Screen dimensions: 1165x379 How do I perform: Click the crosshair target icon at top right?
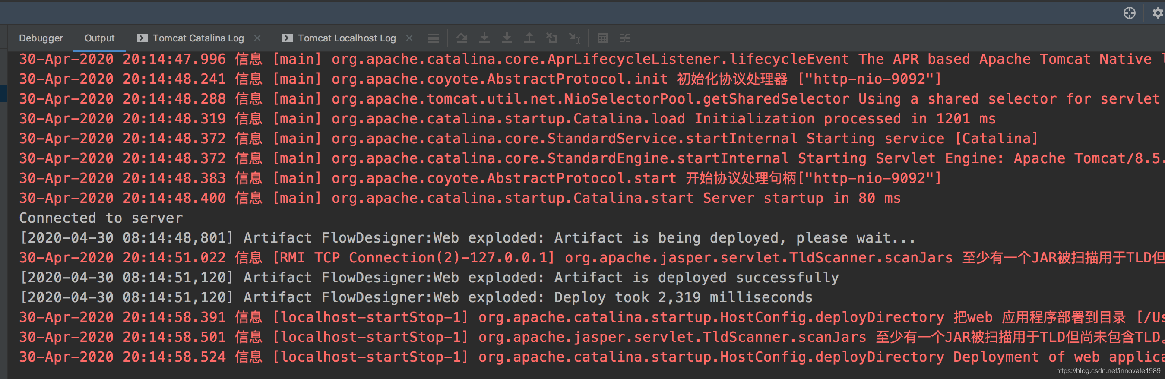1129,13
